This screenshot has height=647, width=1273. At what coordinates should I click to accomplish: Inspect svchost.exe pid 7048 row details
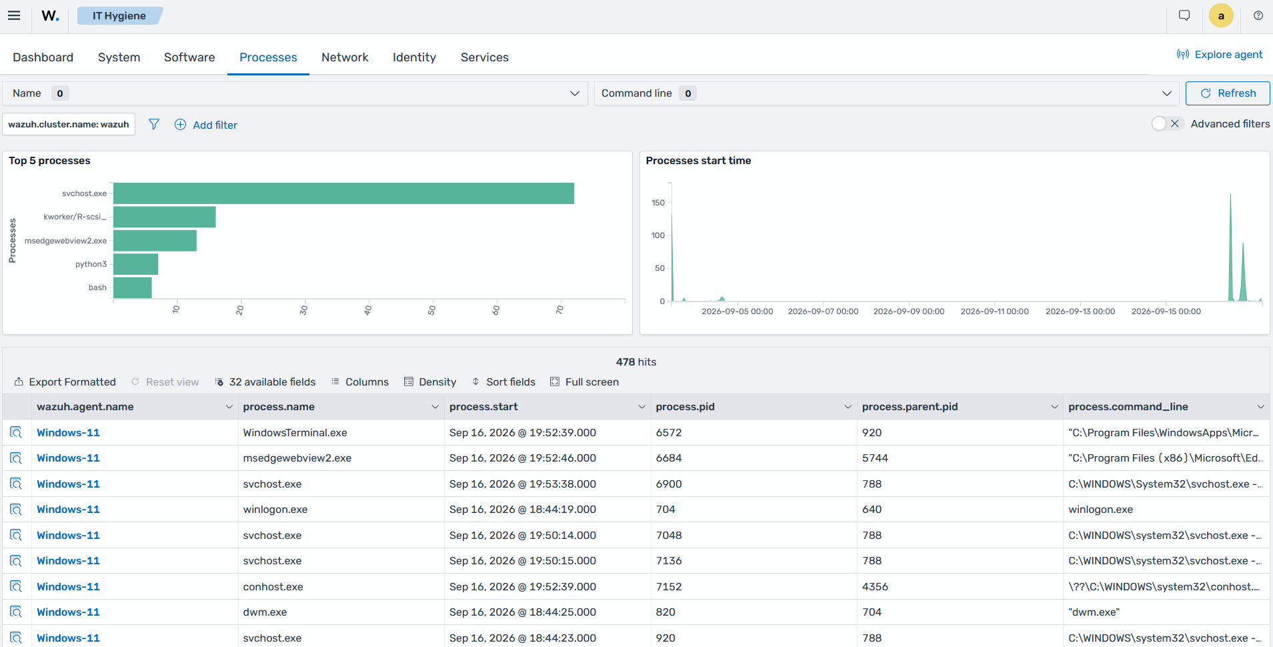[16, 535]
